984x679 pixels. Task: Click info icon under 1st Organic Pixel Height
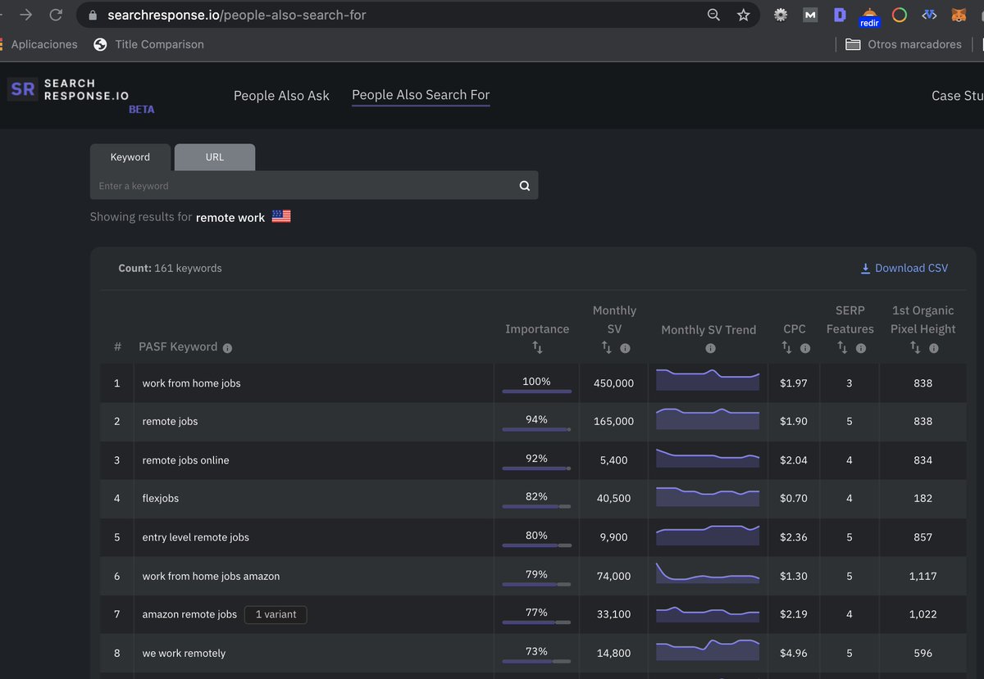tap(934, 348)
